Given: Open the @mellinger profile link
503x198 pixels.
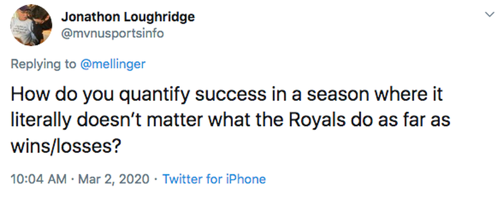Looking at the screenshot, I should (x=113, y=64).
